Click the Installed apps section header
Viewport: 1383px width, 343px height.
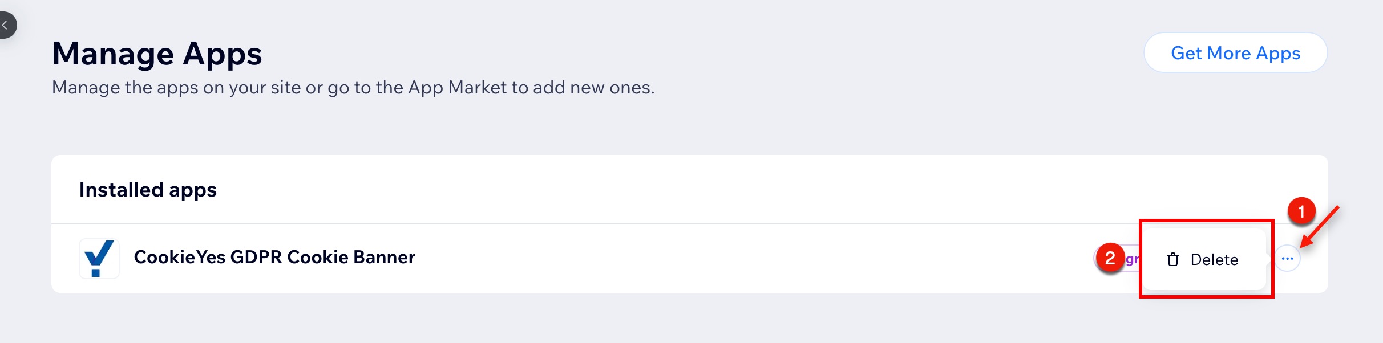point(148,190)
